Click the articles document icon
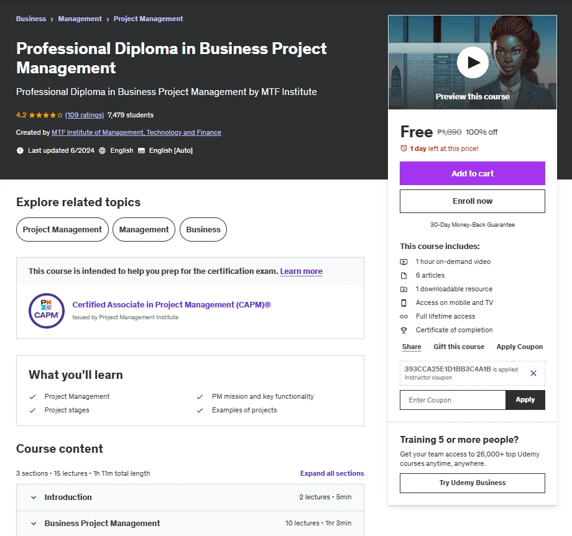 404,276
